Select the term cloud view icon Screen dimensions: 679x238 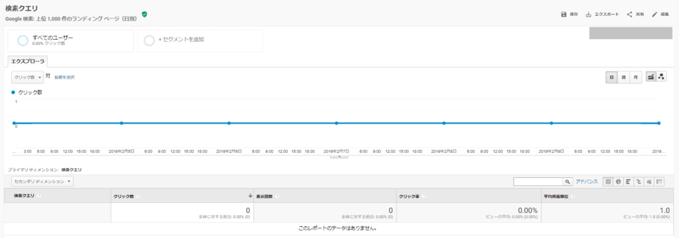point(649,182)
